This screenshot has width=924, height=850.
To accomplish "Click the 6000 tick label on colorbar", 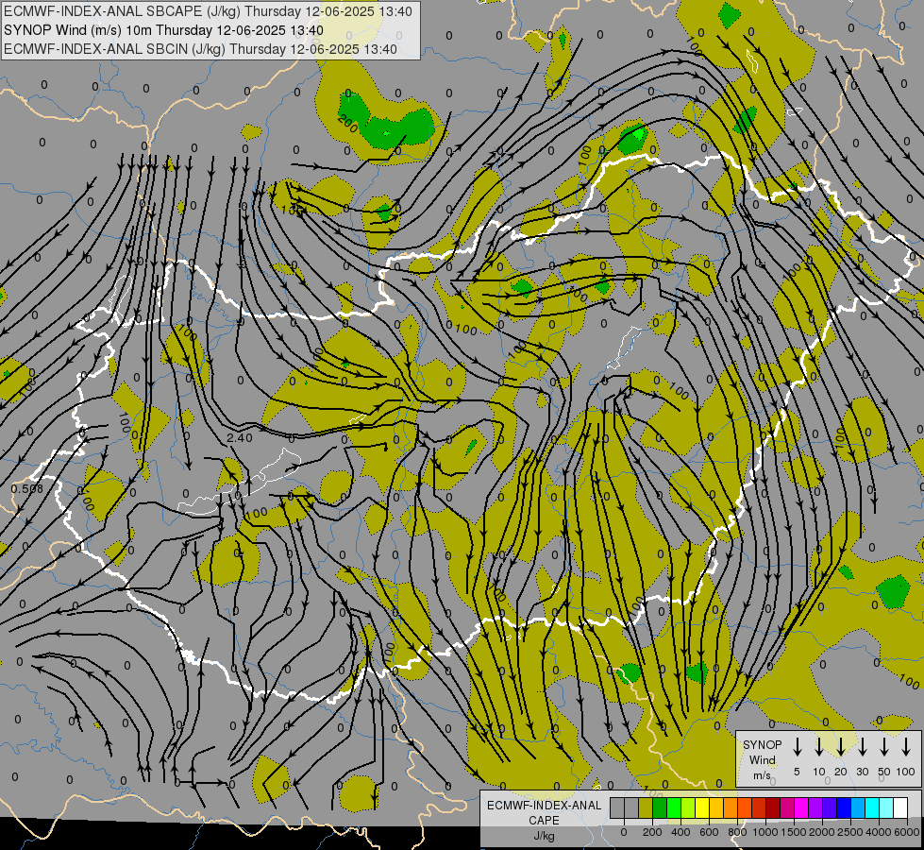I will [x=907, y=832].
